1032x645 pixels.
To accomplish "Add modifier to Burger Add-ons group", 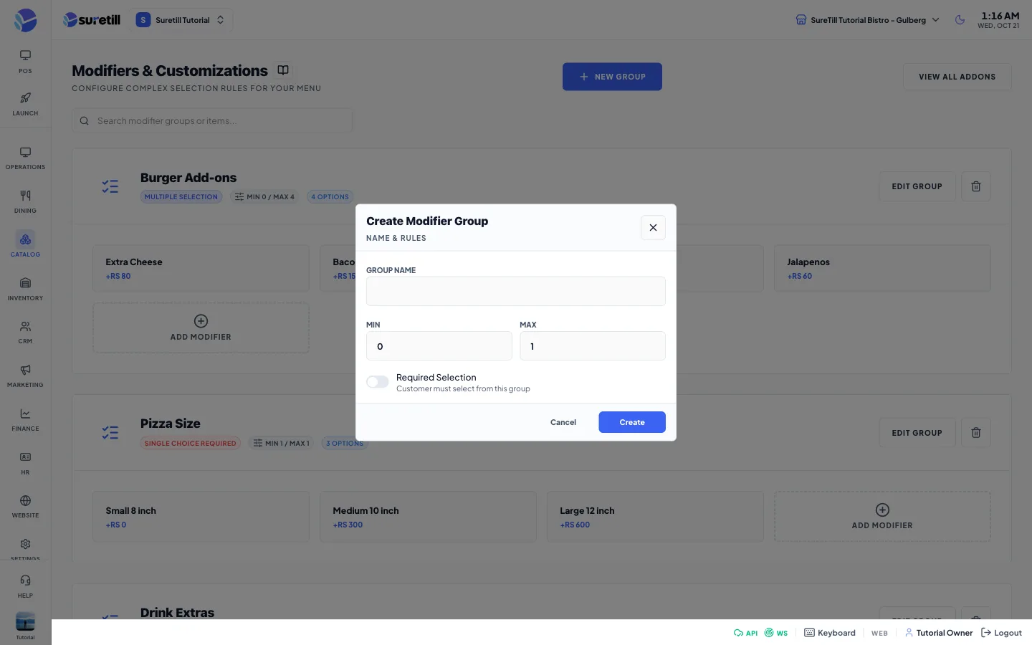I will point(201,328).
